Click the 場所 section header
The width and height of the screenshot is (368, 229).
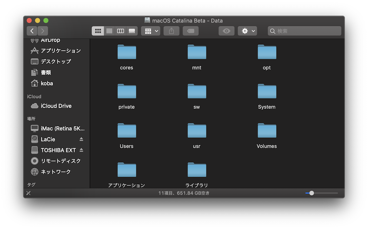coord(31,119)
